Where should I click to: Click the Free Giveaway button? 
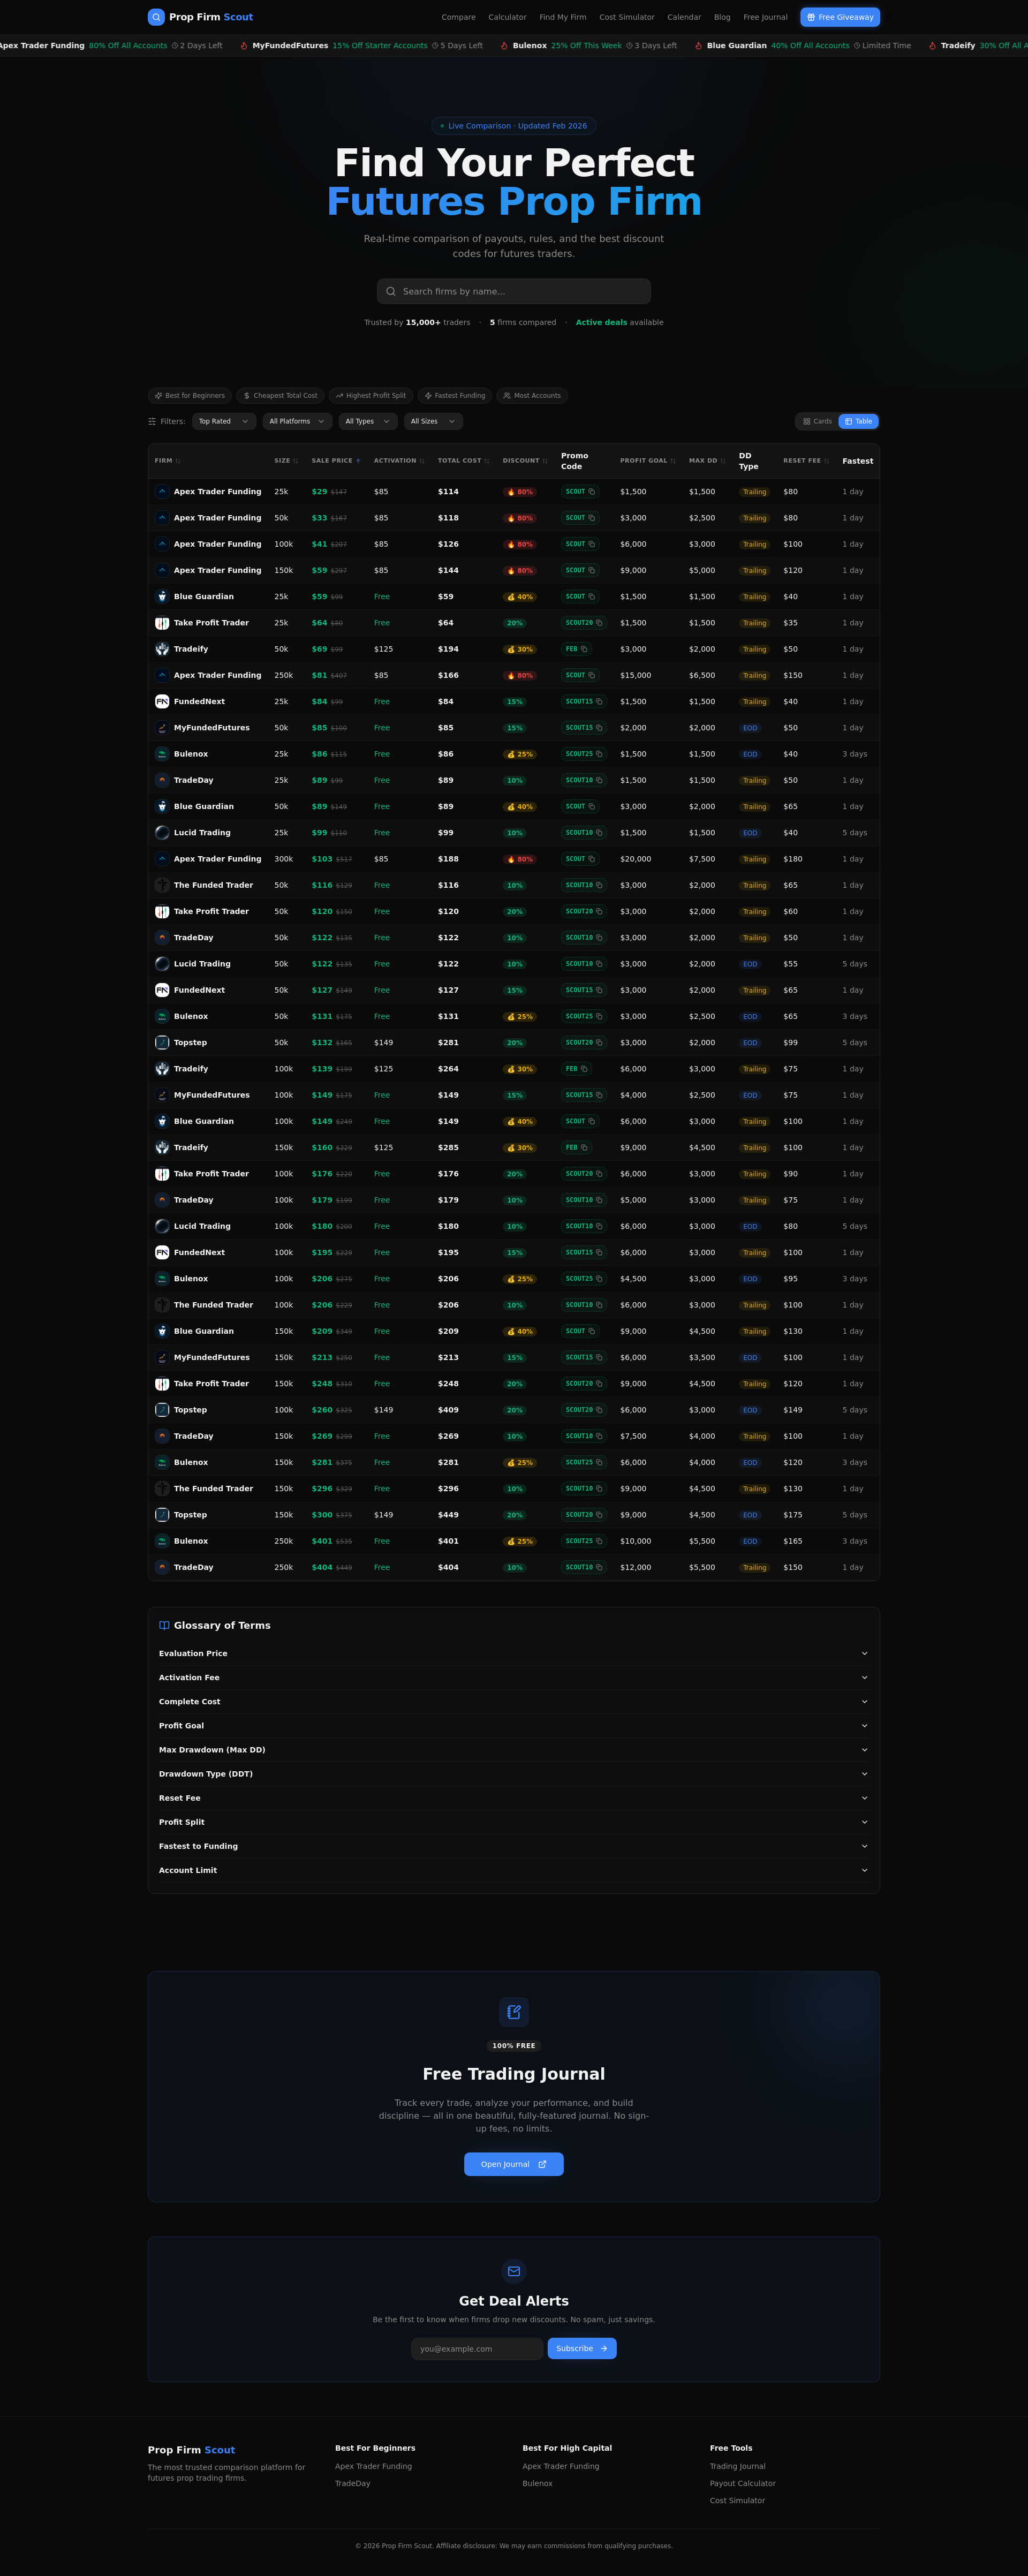tap(840, 17)
